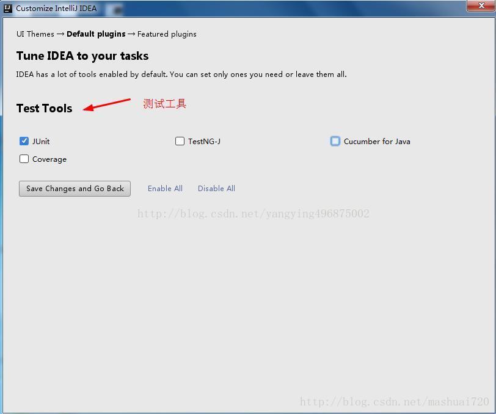Click the Test Tools section heading

pyautogui.click(x=44, y=108)
